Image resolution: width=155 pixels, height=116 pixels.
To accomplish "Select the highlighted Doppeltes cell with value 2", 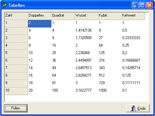I will pyautogui.click(x=40, y=24).
